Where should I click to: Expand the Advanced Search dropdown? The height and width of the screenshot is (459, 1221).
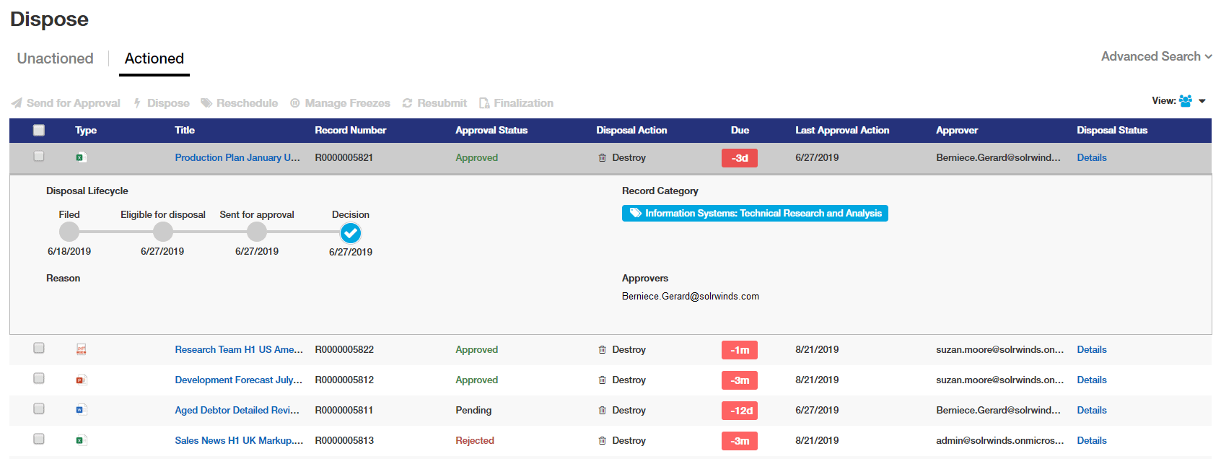click(x=1156, y=56)
